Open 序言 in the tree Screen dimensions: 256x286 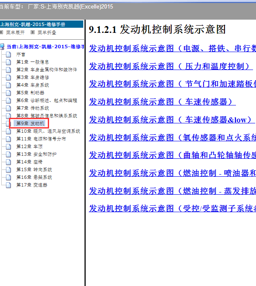[x=20, y=54]
